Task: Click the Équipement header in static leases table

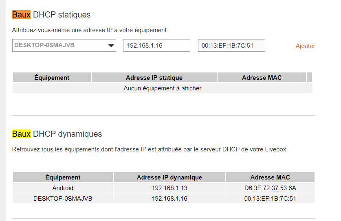Action: [x=52, y=78]
